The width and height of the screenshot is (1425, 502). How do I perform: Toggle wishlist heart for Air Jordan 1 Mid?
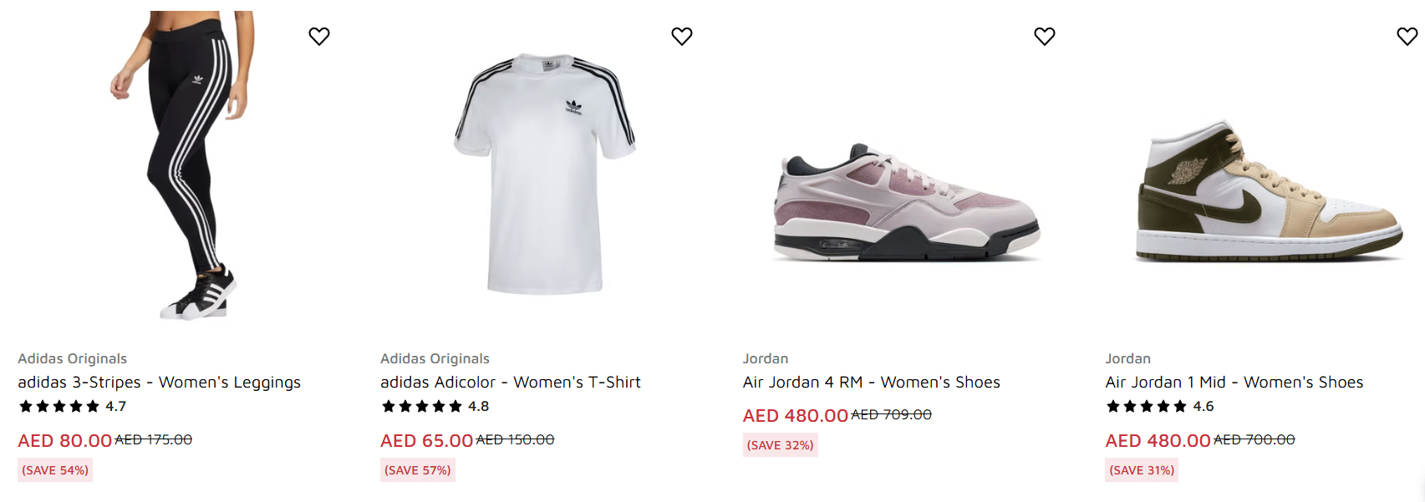1407,37
